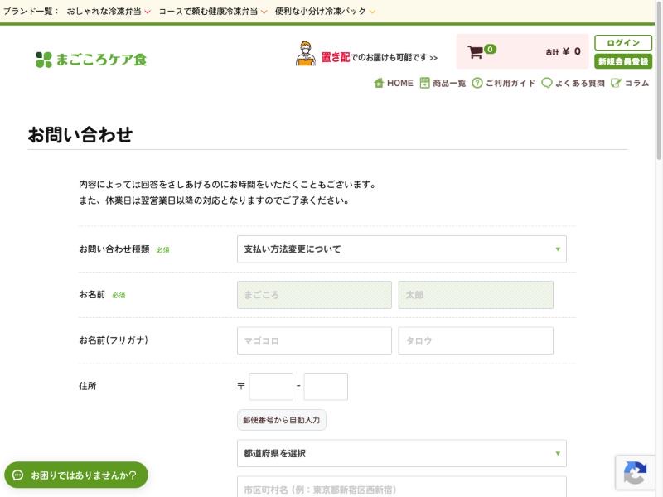Open 商品一覧 navigation item
663x497 pixels.
pos(443,83)
